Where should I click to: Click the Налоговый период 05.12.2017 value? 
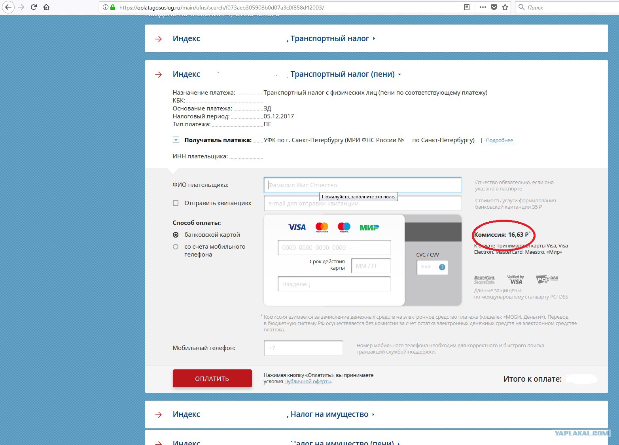pyautogui.click(x=279, y=116)
